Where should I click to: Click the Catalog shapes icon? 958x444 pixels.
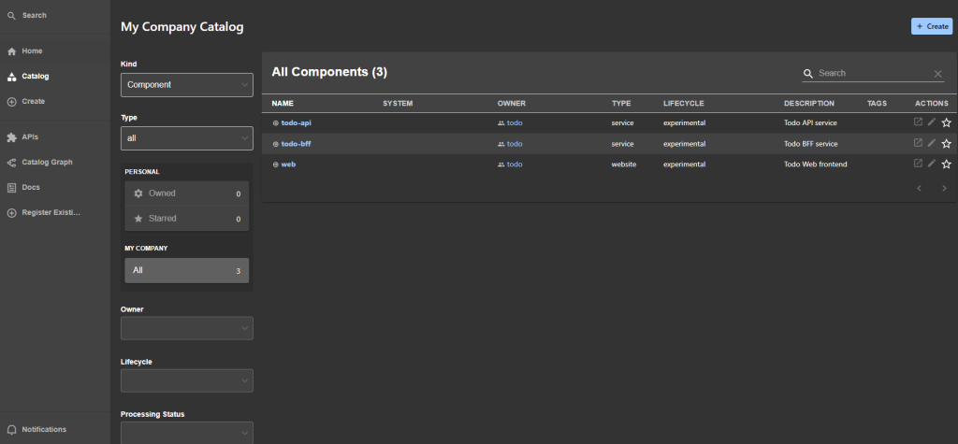[x=11, y=77]
